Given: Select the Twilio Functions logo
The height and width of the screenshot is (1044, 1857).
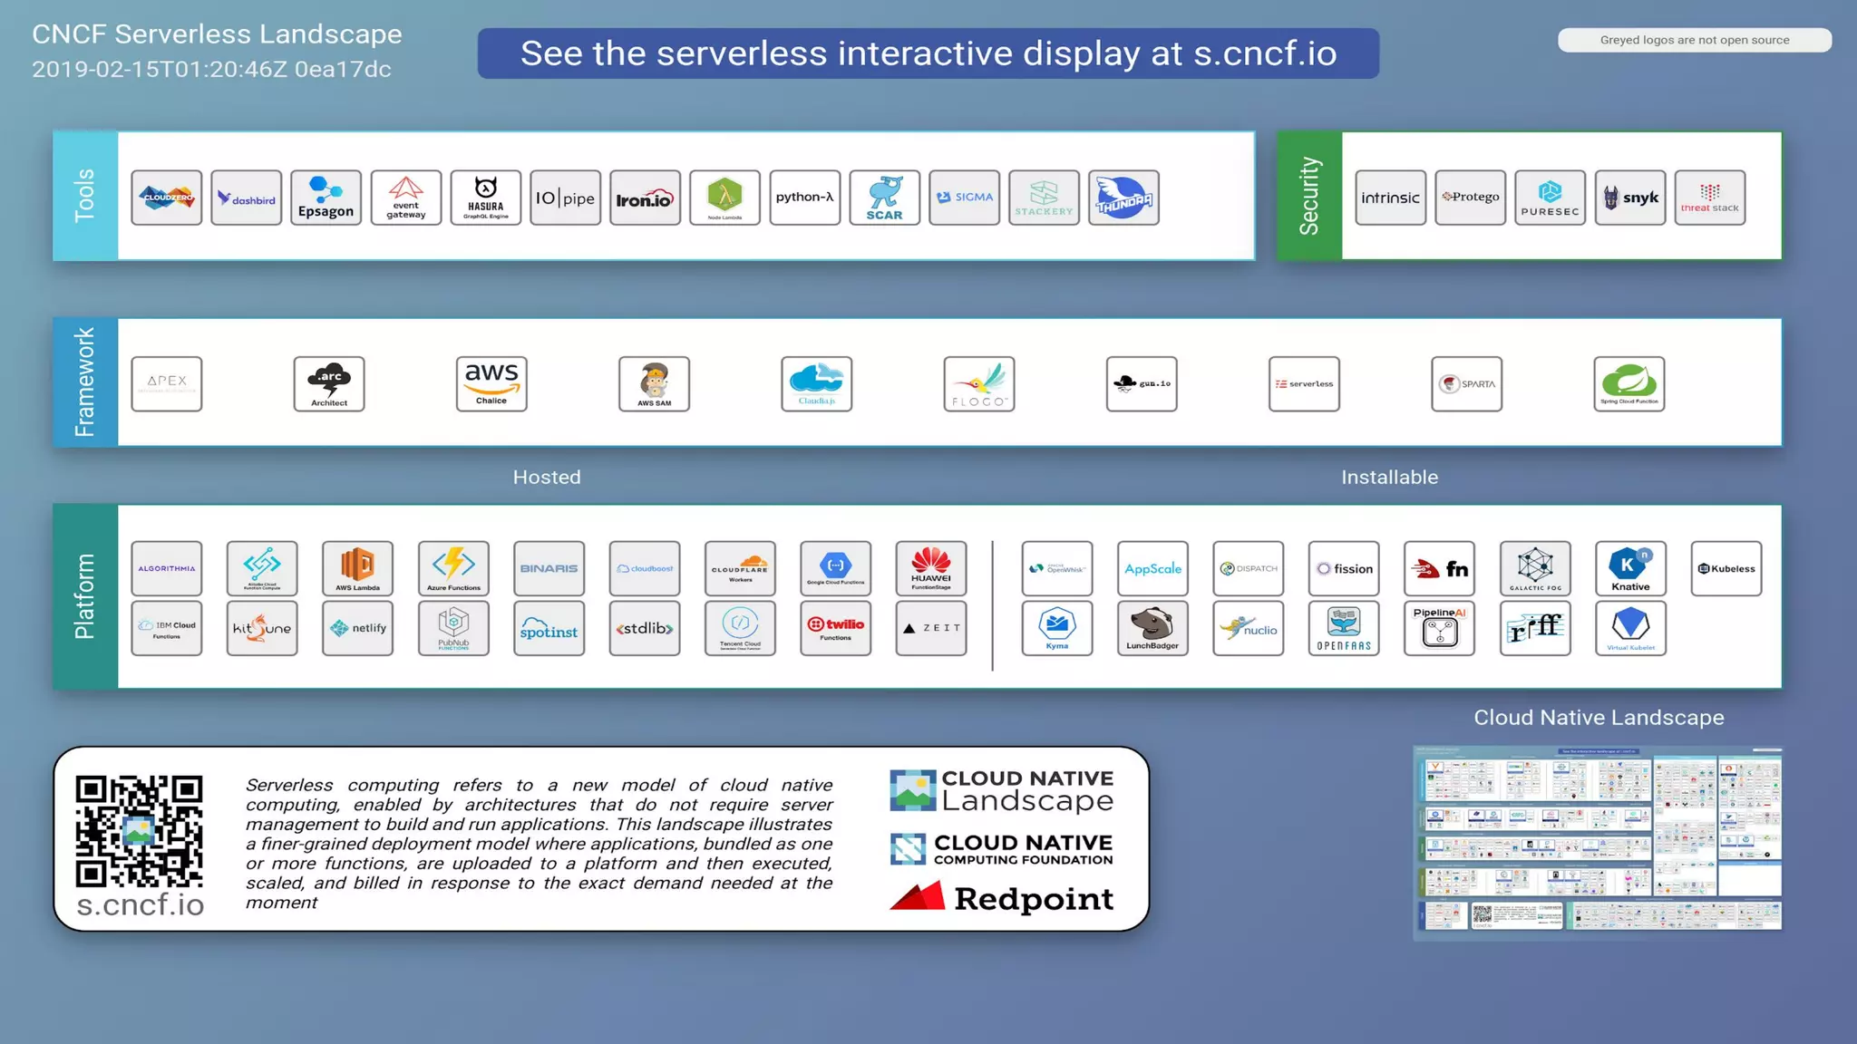Looking at the screenshot, I should 835,628.
